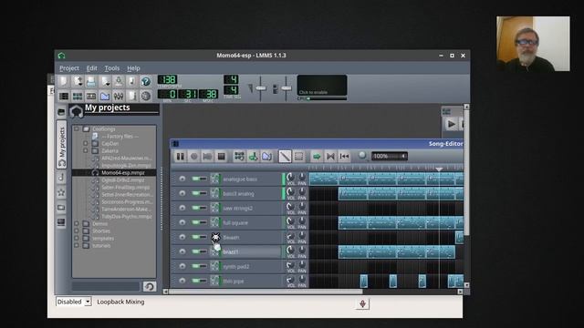584x328 pixels.
Task: Mute the thin pipe track
Action: tap(195, 281)
